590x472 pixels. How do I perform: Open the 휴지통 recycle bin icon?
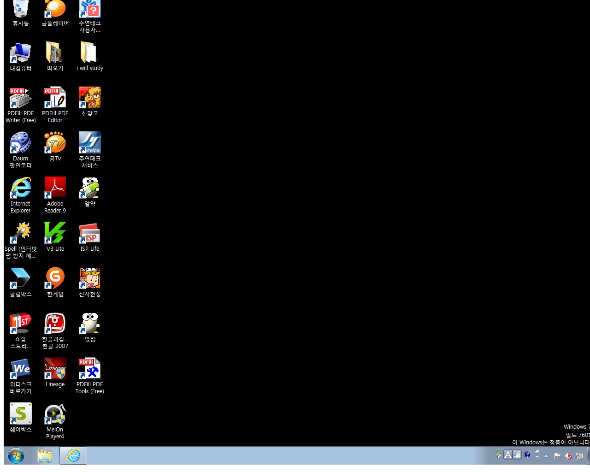[20, 12]
